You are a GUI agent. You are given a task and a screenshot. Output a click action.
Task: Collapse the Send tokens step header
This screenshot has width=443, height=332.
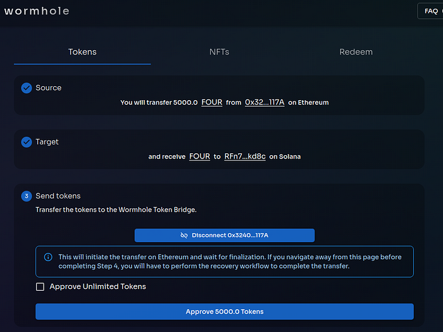[58, 196]
